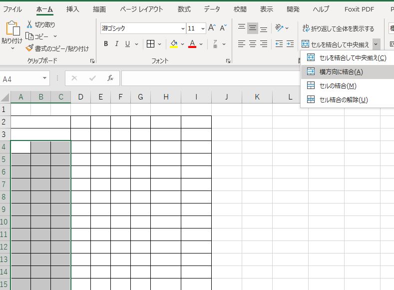Toggle wrap text (折り返して全体を表示する)
Screen dimensions: 394x290
(x=338, y=29)
